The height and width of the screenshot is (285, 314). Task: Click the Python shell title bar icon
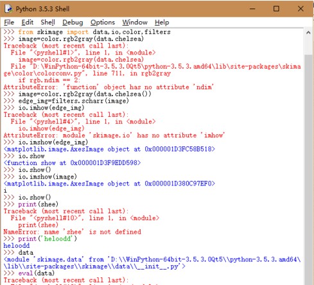pos(8,9)
